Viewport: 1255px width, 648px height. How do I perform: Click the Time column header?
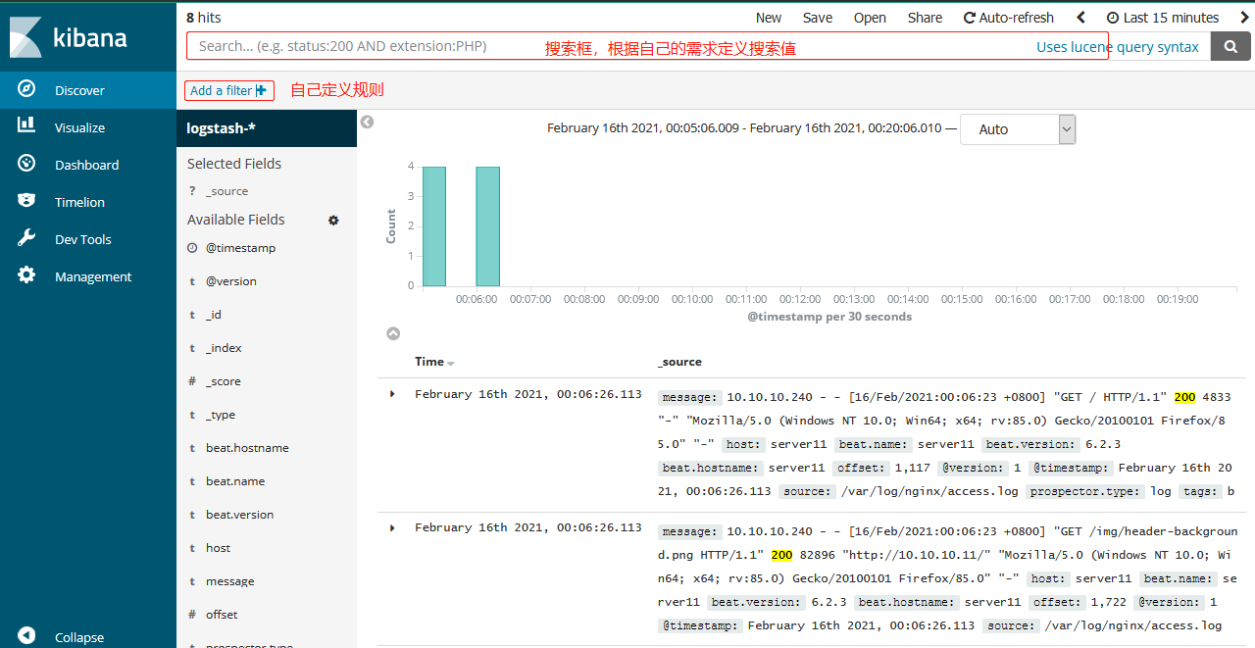pyautogui.click(x=429, y=362)
